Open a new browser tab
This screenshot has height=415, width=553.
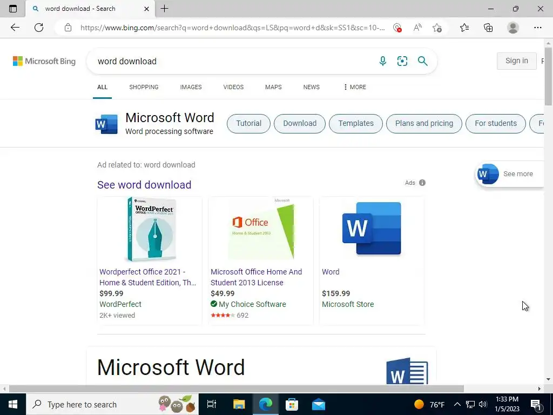point(164,9)
